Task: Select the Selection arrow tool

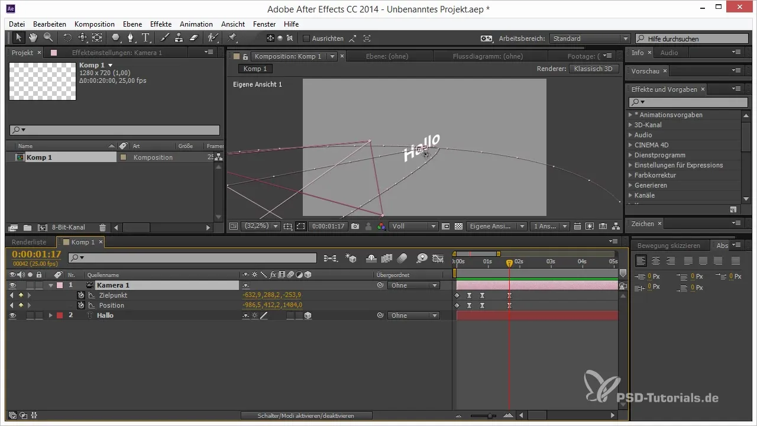Action: point(18,38)
